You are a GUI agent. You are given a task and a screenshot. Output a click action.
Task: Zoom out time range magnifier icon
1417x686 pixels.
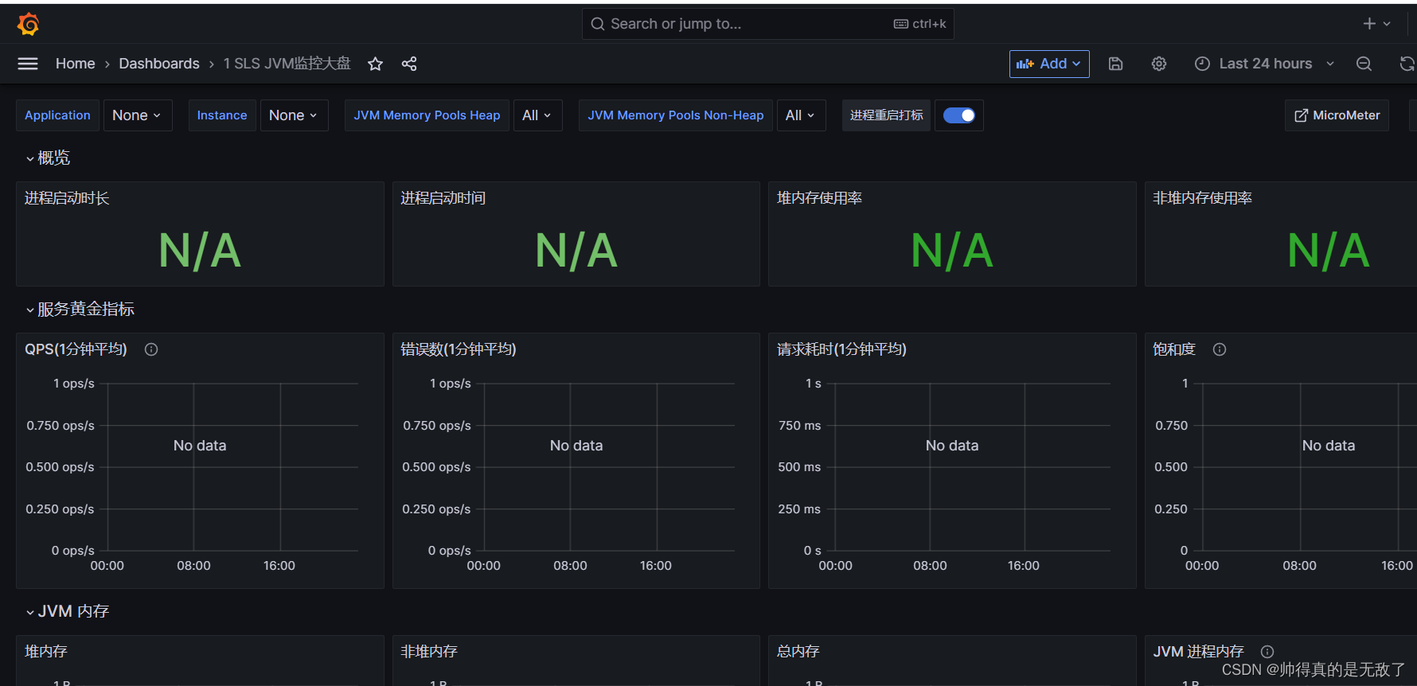coord(1364,64)
